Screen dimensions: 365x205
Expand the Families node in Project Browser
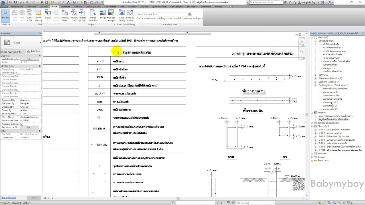(x=312, y=153)
